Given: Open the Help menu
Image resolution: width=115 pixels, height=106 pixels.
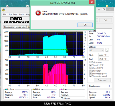Looking at the screenshot, I should [28, 15].
